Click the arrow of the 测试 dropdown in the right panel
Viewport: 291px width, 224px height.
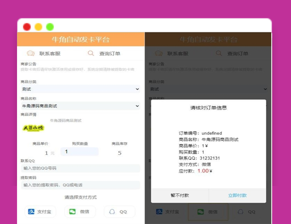265,89
